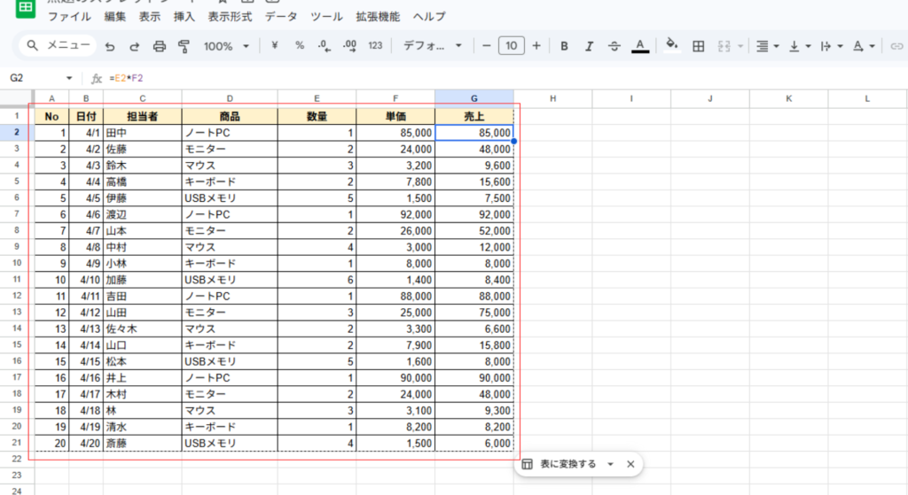This screenshot has width=908, height=495.
Task: Click the font size input field
Action: click(512, 46)
